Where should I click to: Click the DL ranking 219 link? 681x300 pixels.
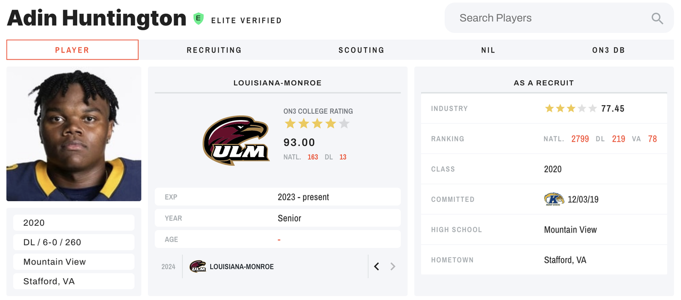[x=618, y=139]
